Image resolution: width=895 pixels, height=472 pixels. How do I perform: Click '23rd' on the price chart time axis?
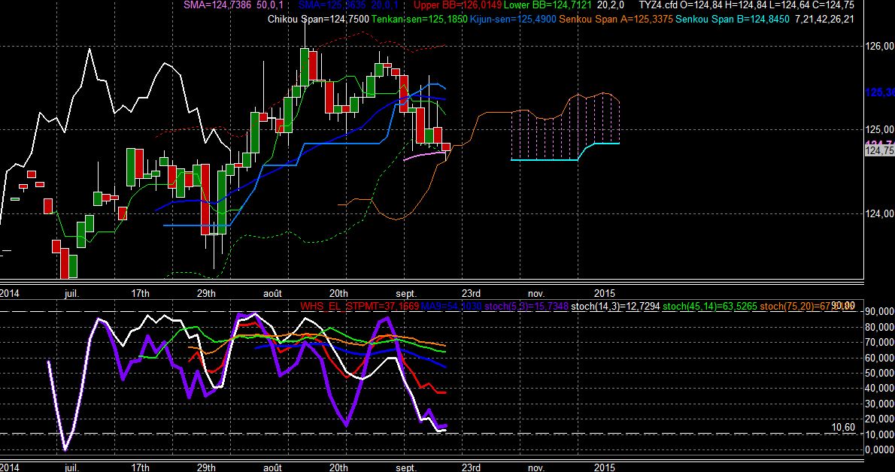coord(471,293)
